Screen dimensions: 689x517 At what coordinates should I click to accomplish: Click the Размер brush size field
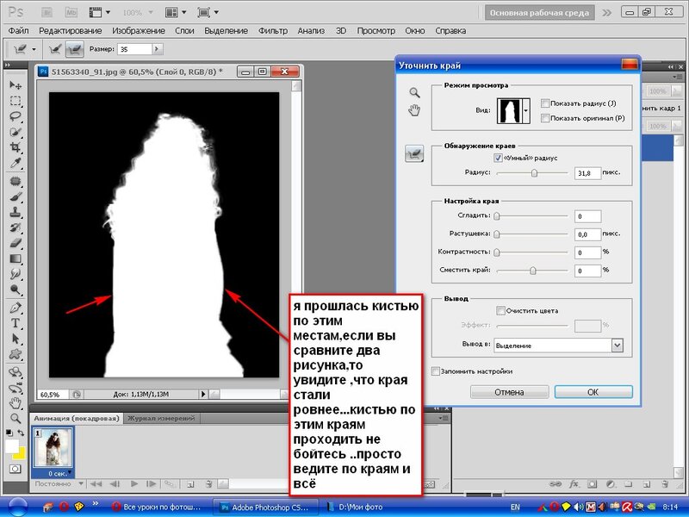134,49
